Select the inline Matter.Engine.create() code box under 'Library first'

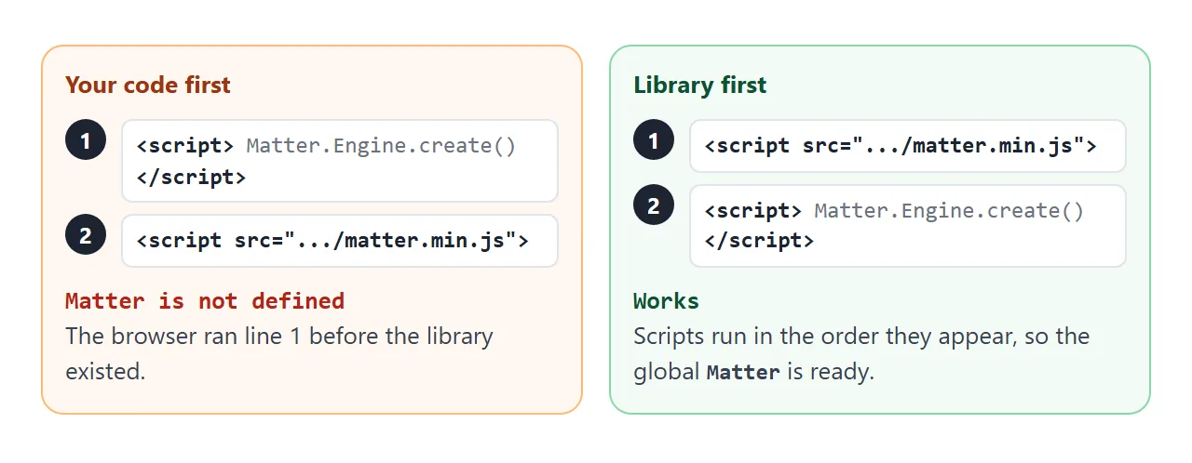pyautogui.click(x=908, y=226)
